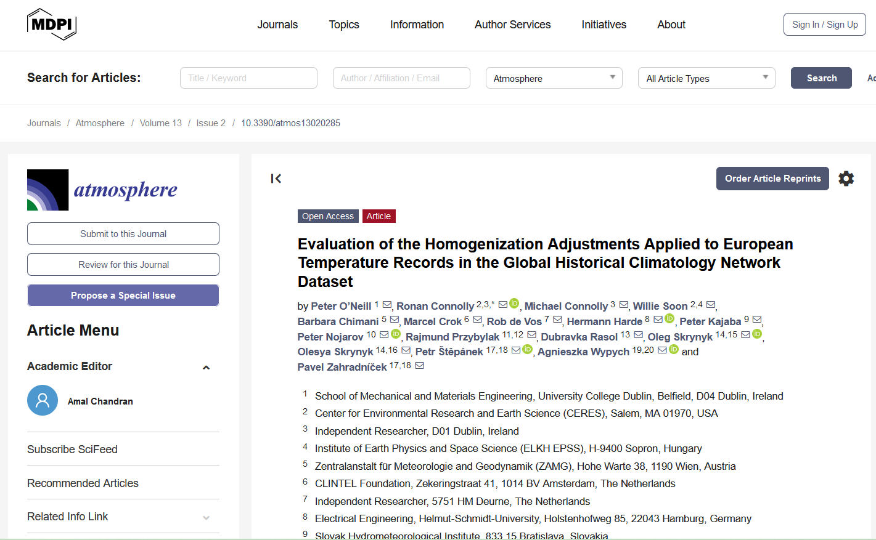Click Order Article Reprints
This screenshot has height=540, width=876.
click(772, 179)
